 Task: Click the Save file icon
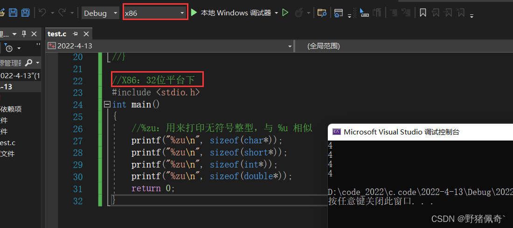[13, 13]
